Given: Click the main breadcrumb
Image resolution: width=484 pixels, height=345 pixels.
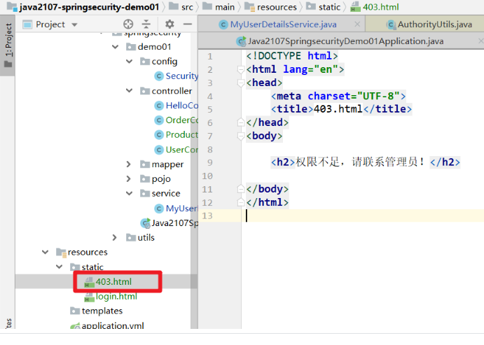Looking at the screenshot, I should point(225,7).
